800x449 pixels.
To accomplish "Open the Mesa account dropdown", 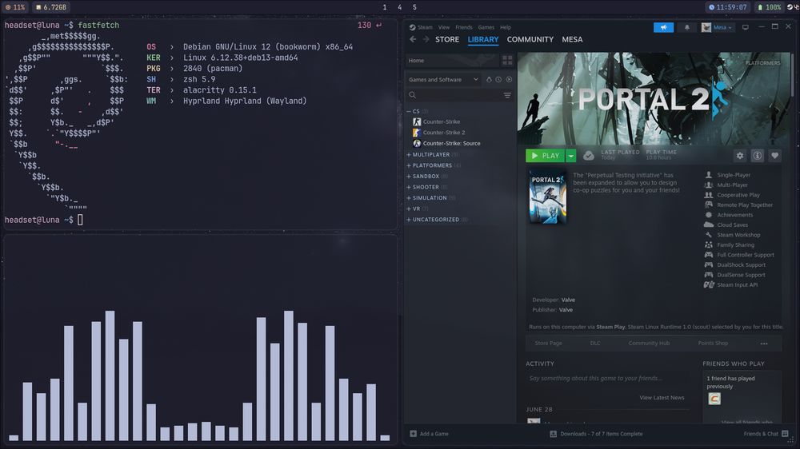I will [x=718, y=27].
